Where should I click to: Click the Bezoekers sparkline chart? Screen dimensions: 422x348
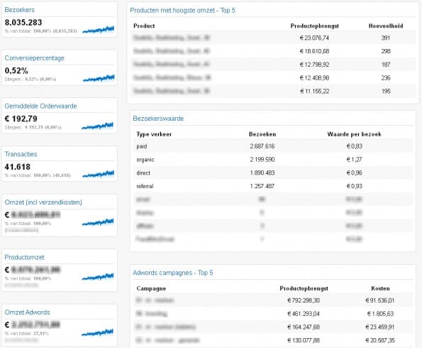(99, 29)
